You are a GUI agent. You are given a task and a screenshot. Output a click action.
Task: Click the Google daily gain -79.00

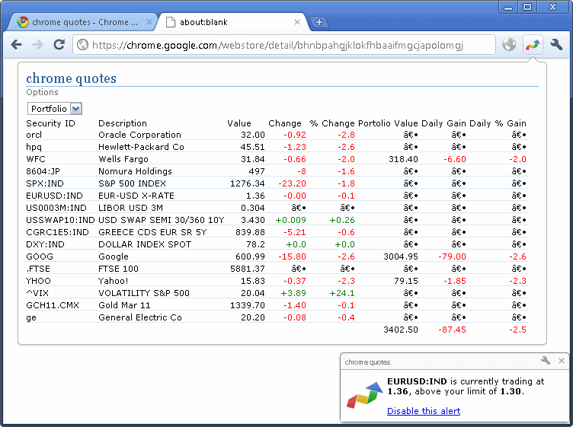tap(452, 257)
